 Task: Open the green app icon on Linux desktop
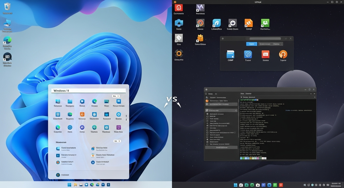pyautogui.click(x=265, y=23)
